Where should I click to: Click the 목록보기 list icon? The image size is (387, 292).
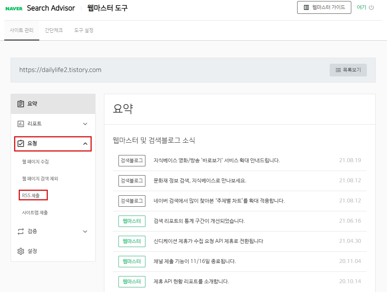pos(338,70)
